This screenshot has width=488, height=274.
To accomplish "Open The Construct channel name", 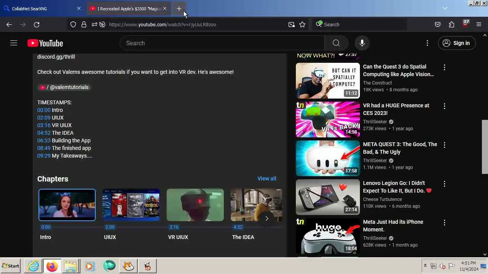I will tap(377, 83).
